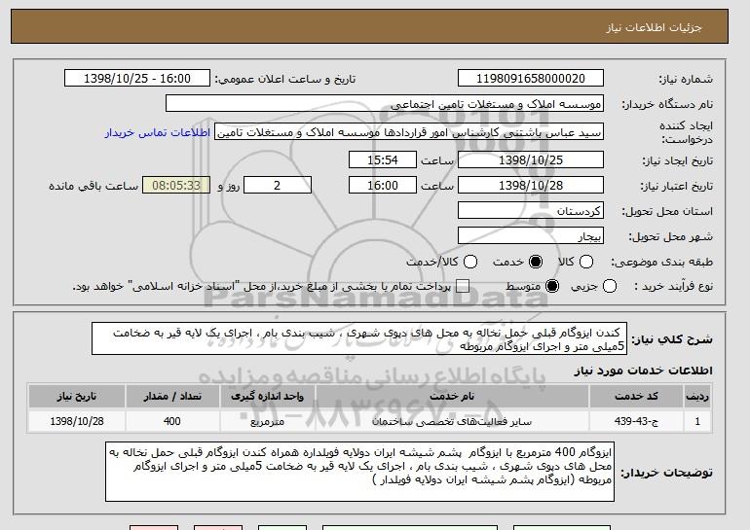Click unit cell مترمربع

[x=268, y=421]
